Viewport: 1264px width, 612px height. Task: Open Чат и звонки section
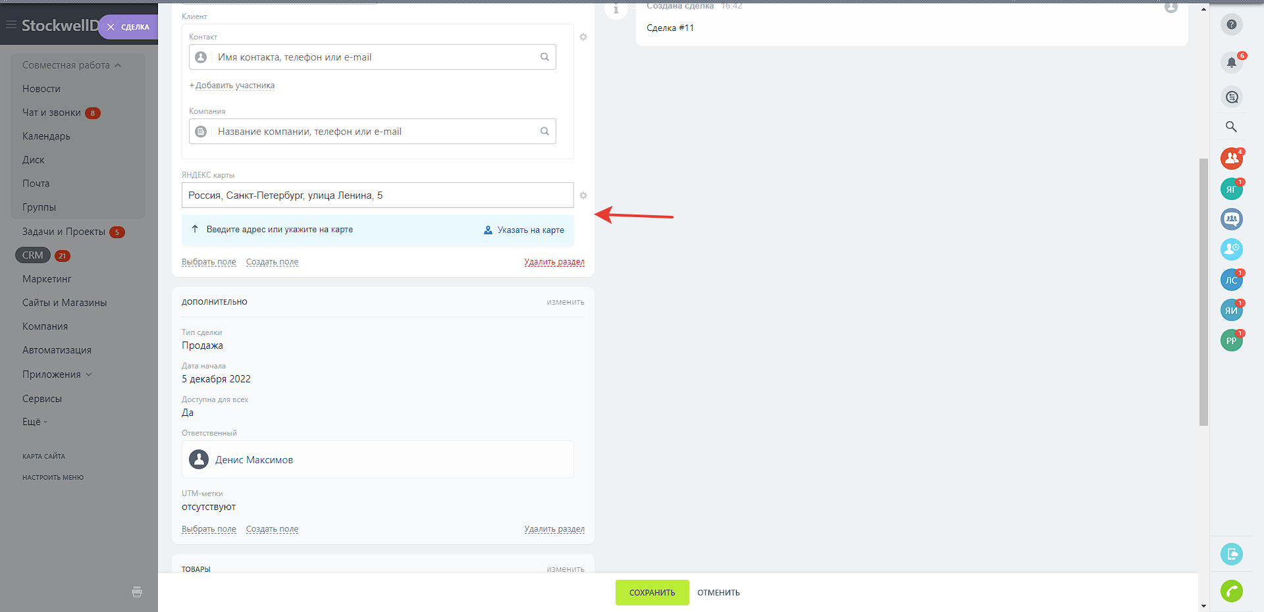pyautogui.click(x=51, y=113)
